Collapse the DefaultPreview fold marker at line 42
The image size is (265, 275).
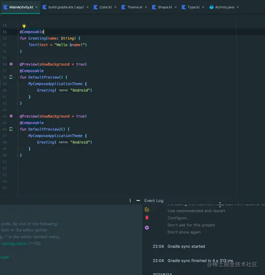click(18, 103)
